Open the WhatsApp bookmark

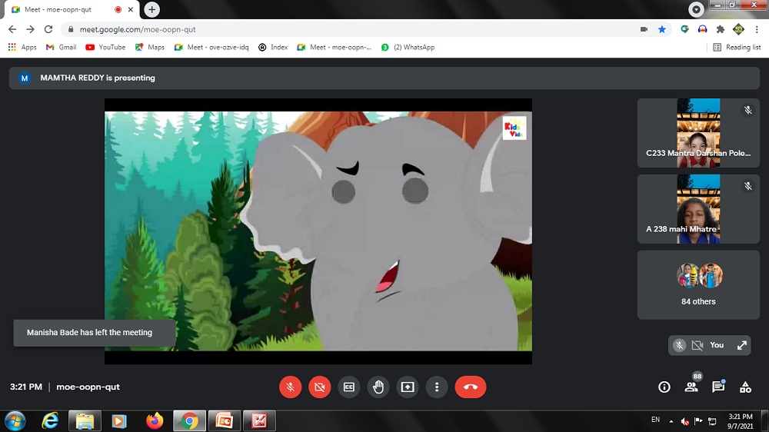click(x=408, y=47)
